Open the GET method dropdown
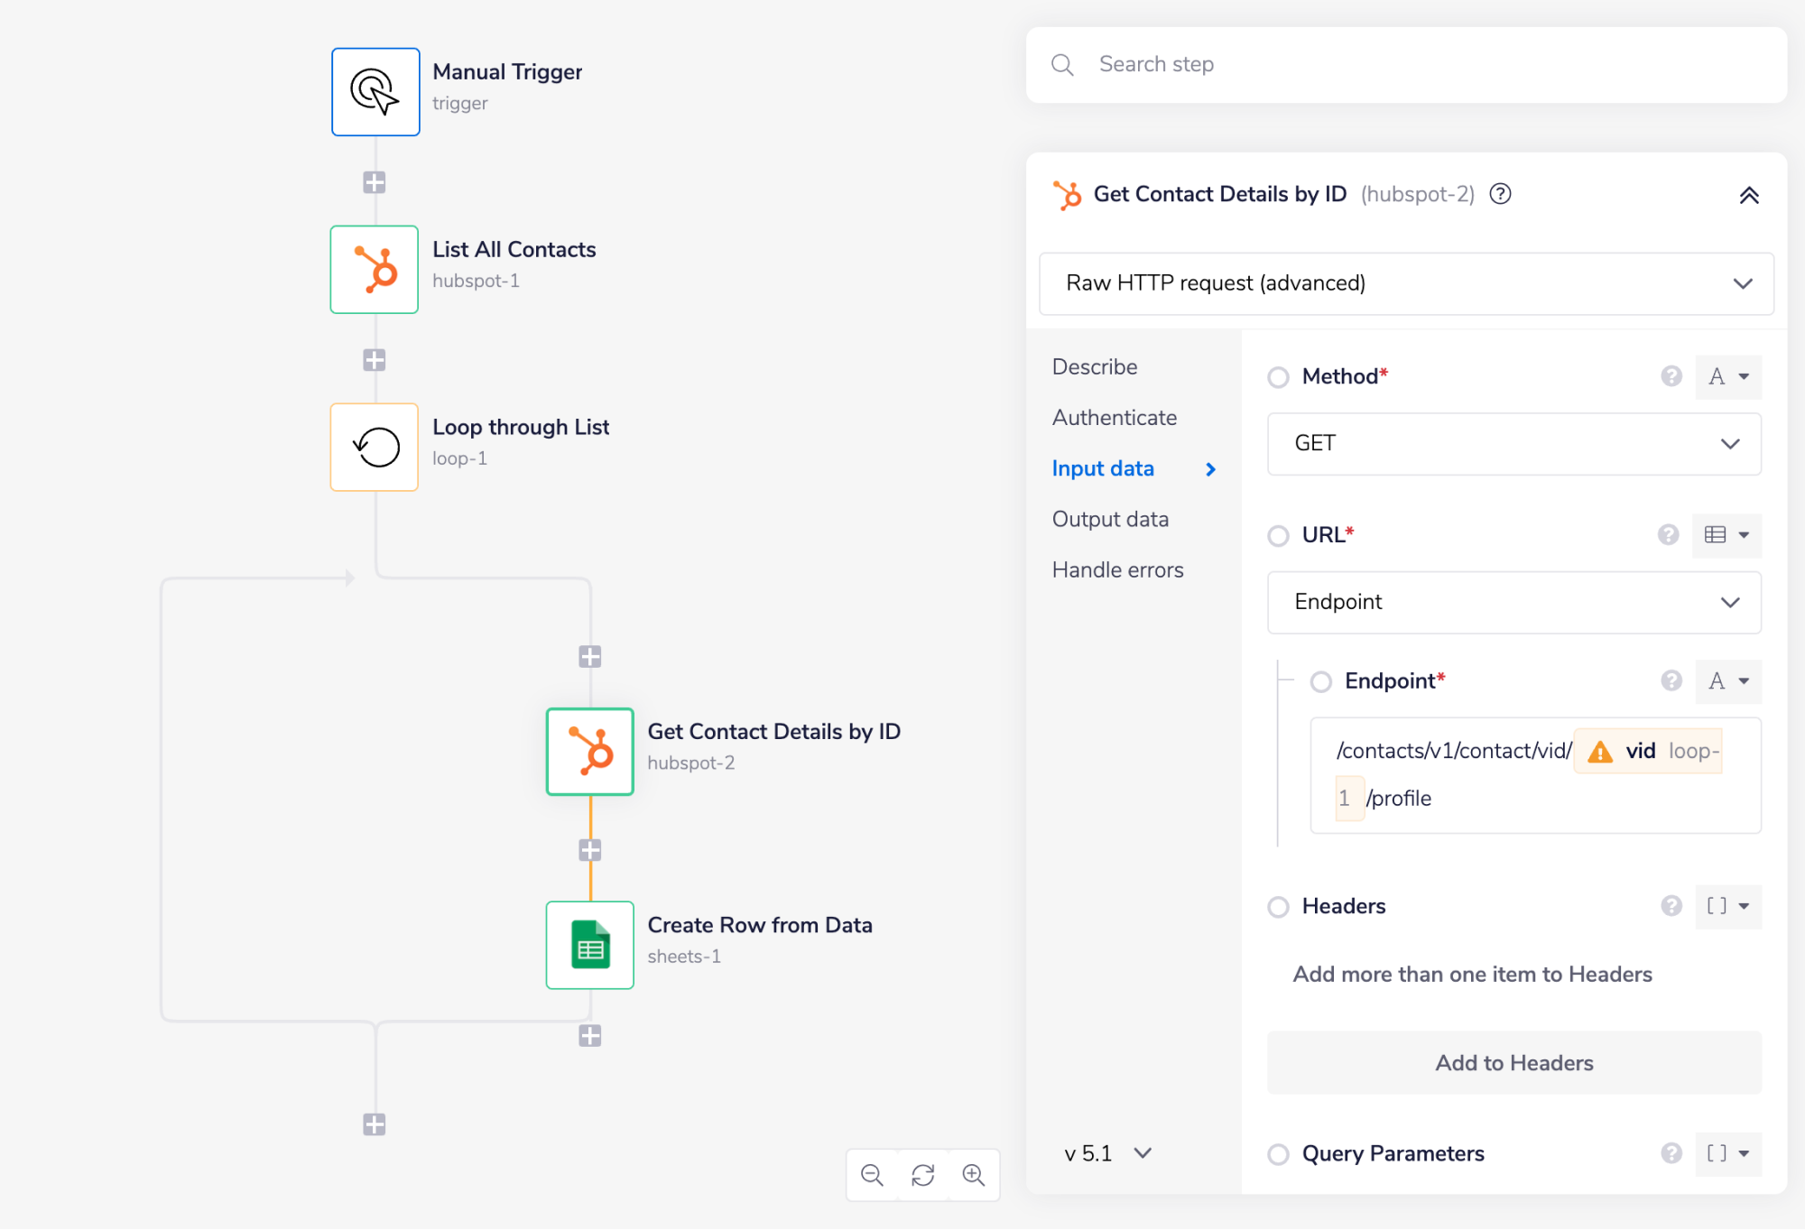This screenshot has height=1230, width=1805. click(x=1513, y=443)
